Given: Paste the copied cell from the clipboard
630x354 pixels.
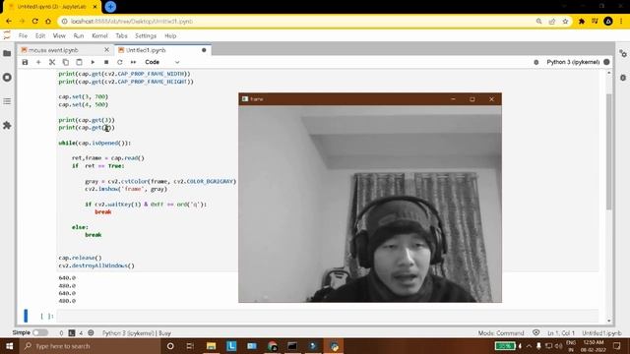Looking at the screenshot, I should [x=79, y=62].
